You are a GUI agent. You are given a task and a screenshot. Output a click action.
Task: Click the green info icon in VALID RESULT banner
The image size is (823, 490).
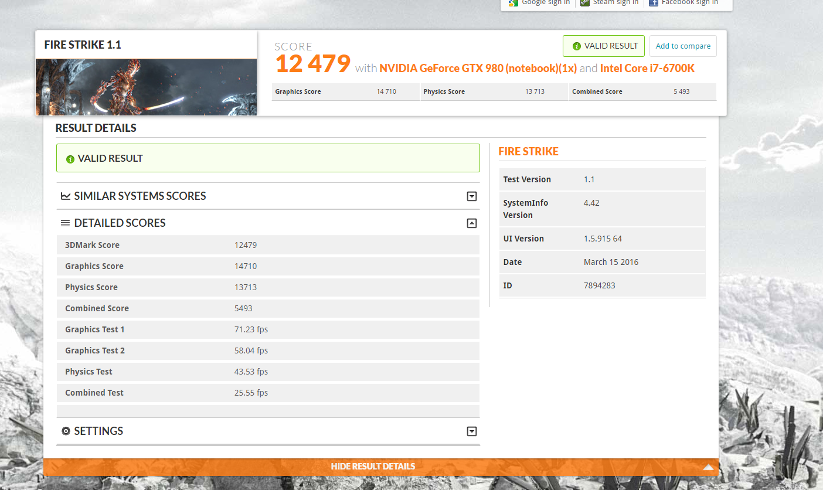[x=70, y=159]
